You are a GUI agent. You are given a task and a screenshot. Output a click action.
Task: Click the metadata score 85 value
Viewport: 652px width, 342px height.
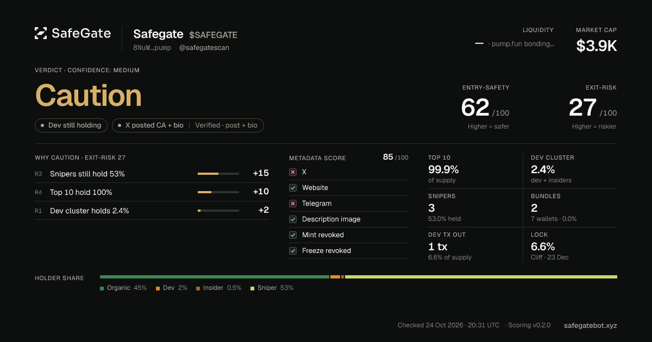point(388,157)
